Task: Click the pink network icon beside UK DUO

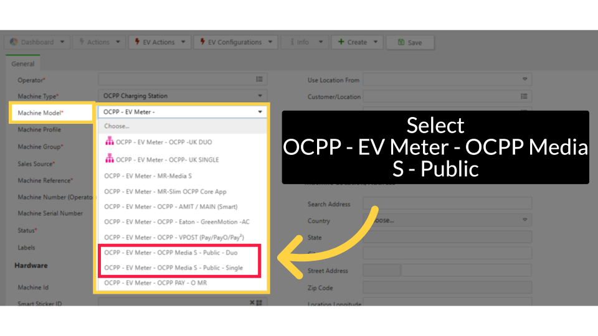Action: (x=110, y=141)
